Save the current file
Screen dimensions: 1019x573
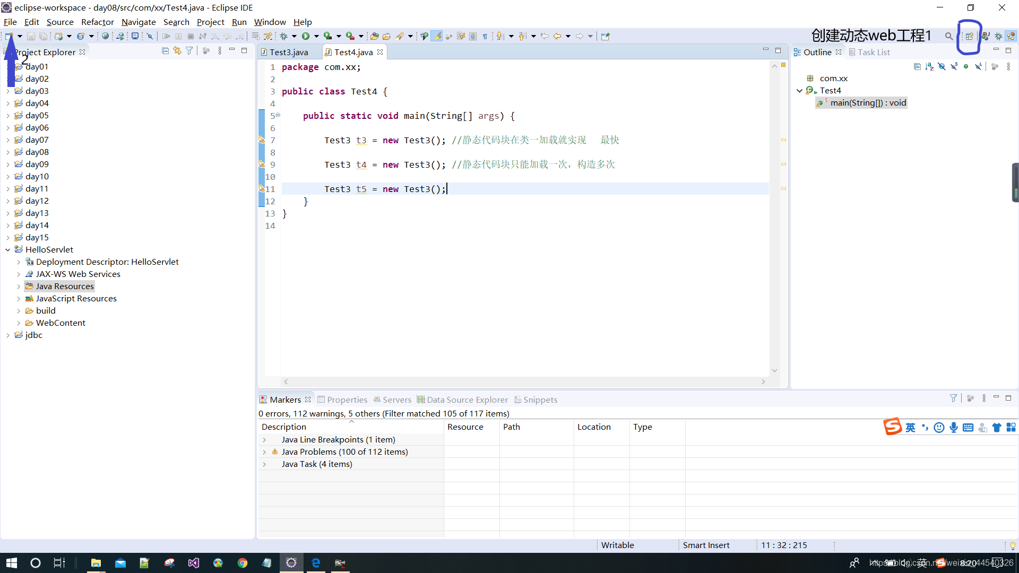[31, 36]
